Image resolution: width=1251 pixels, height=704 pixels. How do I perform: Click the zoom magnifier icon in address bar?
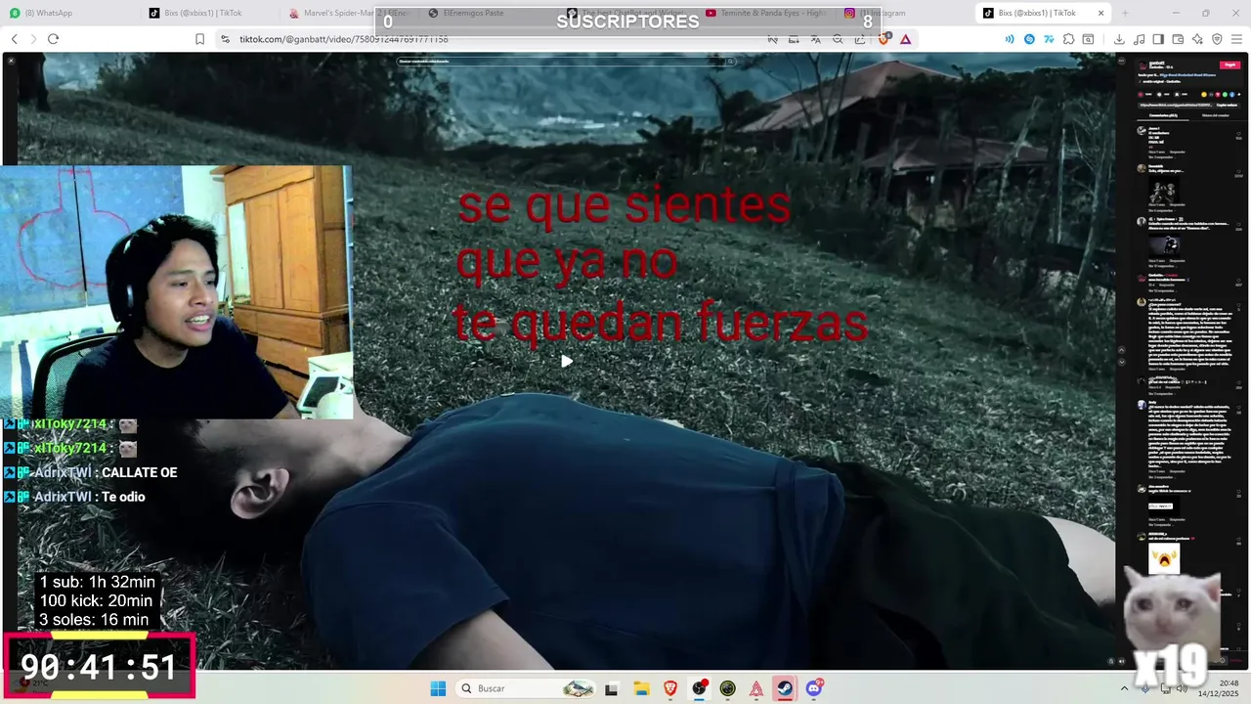[x=838, y=39]
